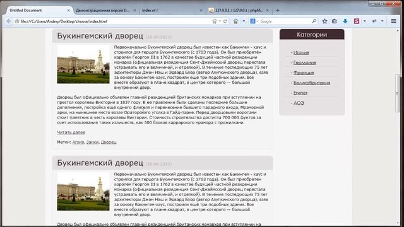Click the green home toolbar icon
This screenshot has width=404, height=227.
point(235,21)
